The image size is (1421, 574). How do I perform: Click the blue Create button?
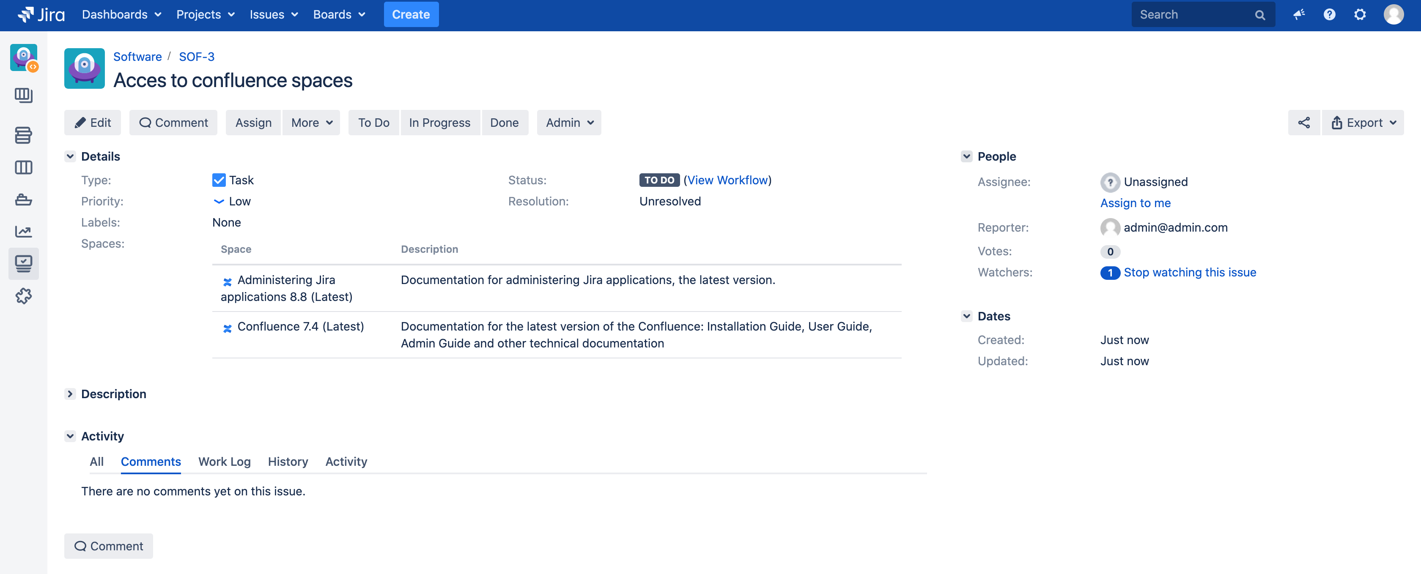(410, 14)
